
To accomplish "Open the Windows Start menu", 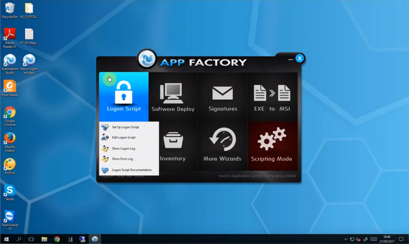I will (x=6, y=239).
